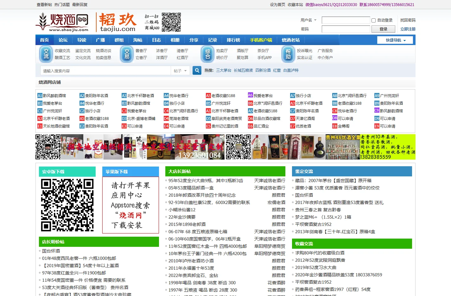
Task: Click the purple D8 badge for 可以申请
Action: click(x=335, y=118)
